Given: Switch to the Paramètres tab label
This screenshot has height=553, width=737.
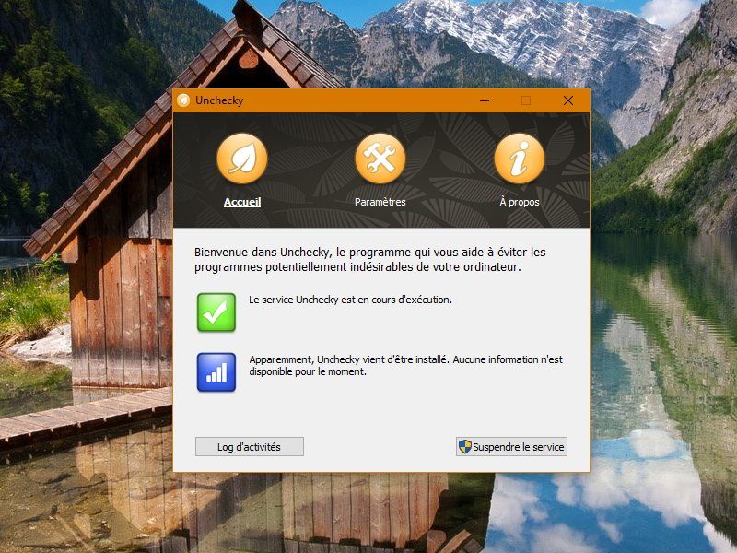Looking at the screenshot, I should (380, 202).
